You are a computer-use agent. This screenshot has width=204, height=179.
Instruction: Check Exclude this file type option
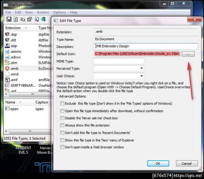pyautogui.click(x=62, y=103)
